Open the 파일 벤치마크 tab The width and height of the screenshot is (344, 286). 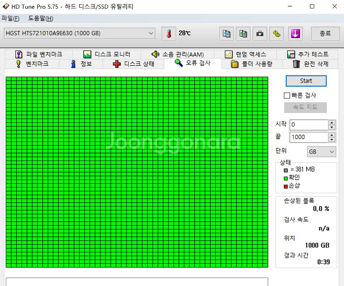point(39,54)
